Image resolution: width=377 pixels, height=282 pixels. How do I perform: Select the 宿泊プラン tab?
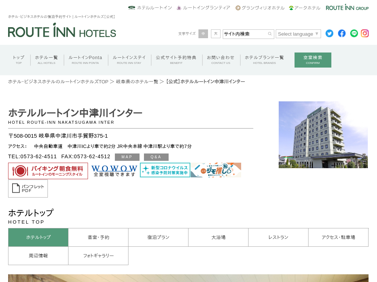pos(158,238)
